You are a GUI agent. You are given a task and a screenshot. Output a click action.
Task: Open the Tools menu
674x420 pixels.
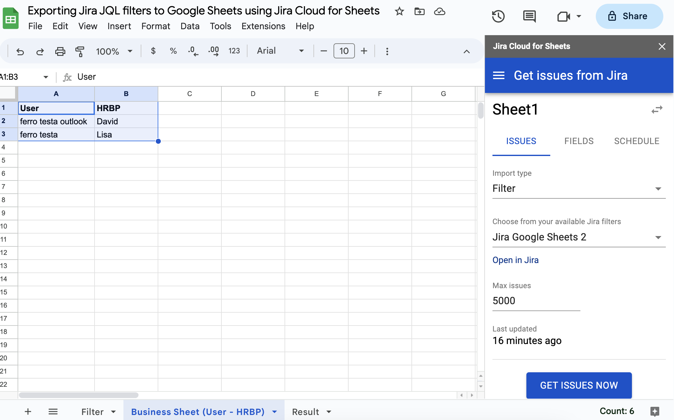click(220, 26)
